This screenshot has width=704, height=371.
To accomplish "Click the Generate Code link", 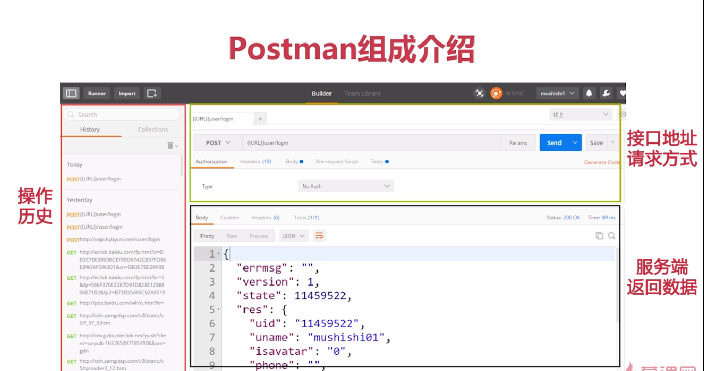I will (601, 162).
